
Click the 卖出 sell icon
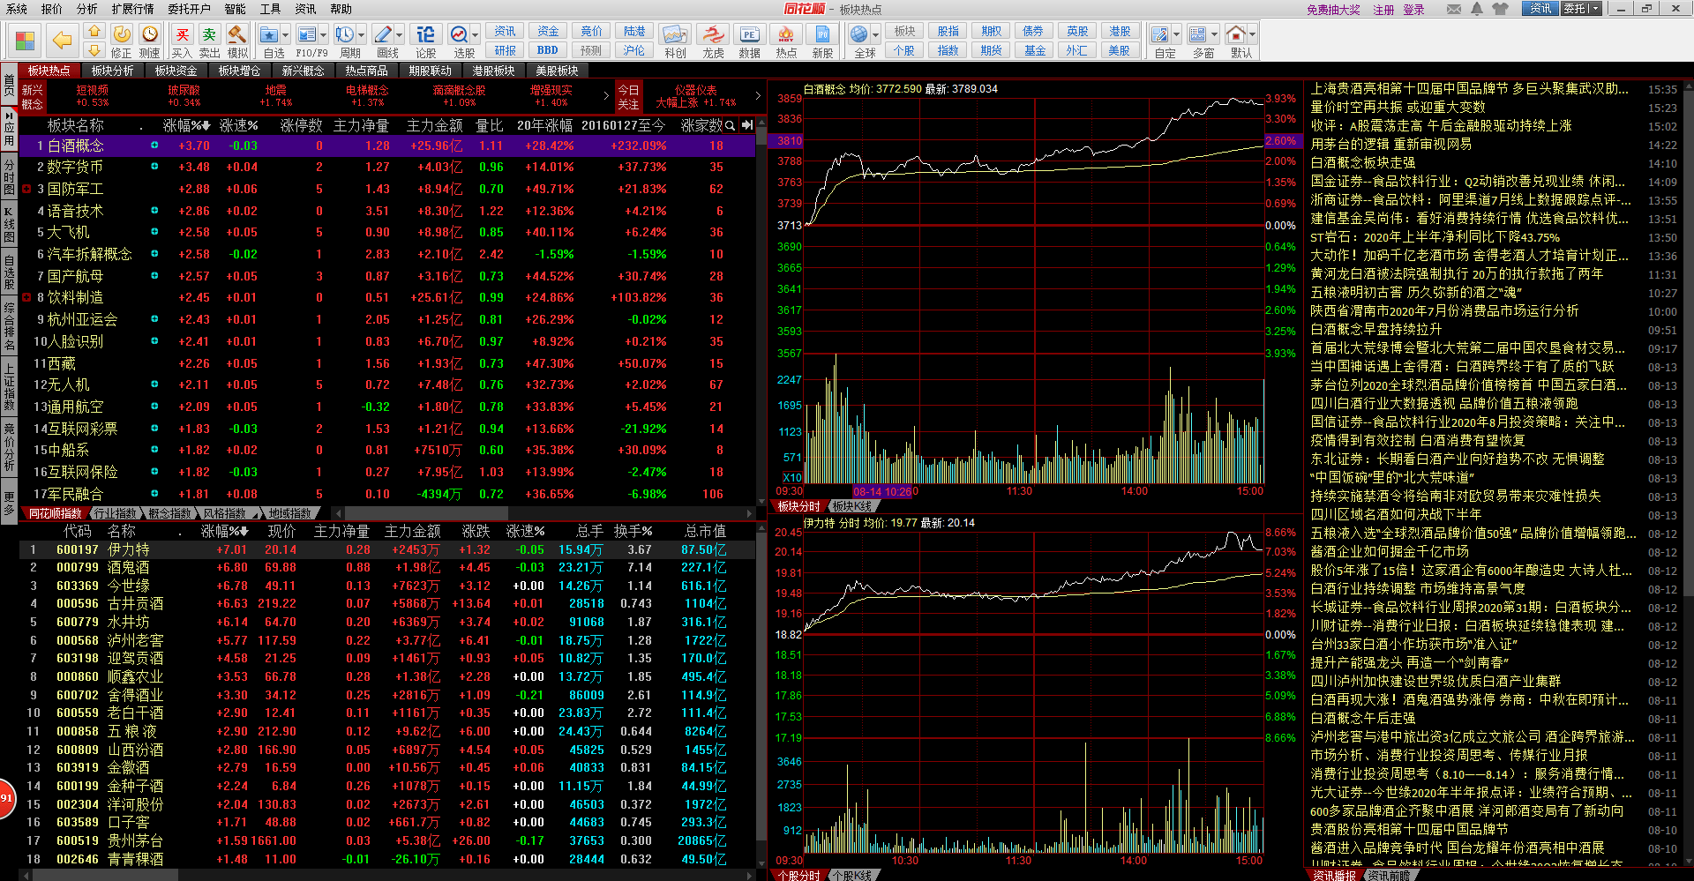point(209,41)
